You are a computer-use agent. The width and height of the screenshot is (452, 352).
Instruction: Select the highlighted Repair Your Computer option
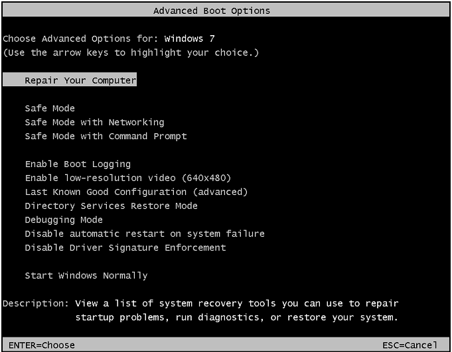[80, 80]
